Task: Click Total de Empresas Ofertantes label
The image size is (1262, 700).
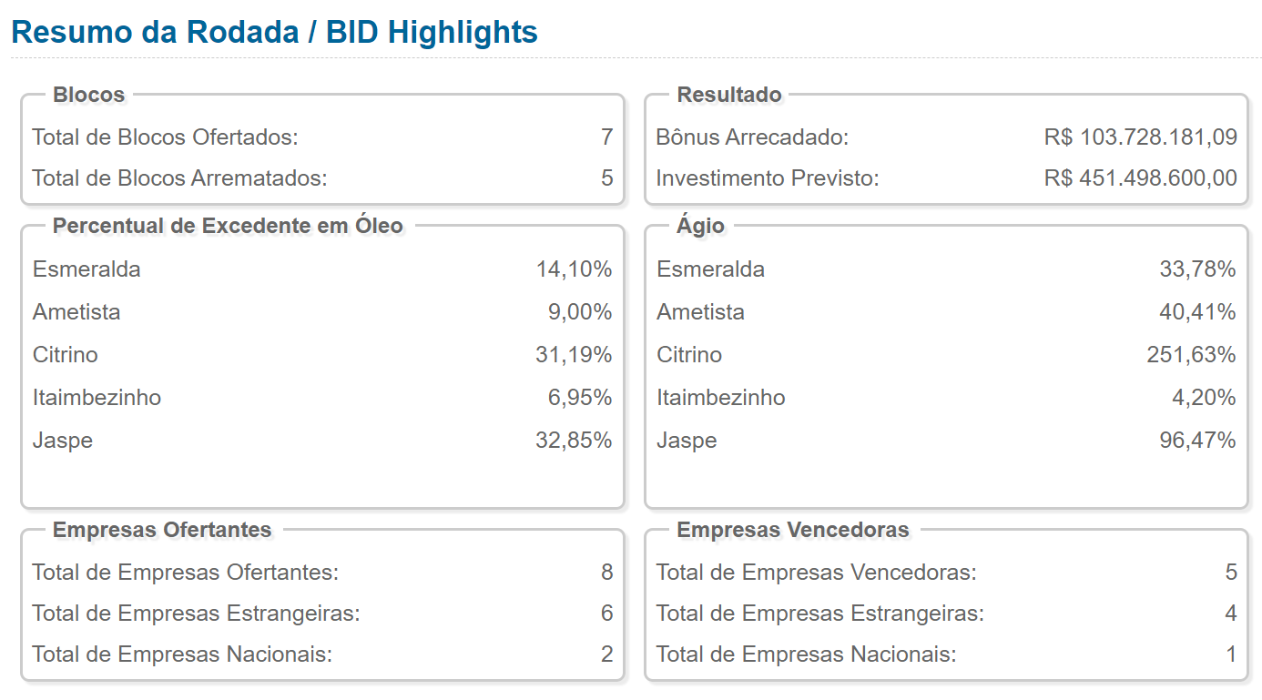Action: pos(185,573)
